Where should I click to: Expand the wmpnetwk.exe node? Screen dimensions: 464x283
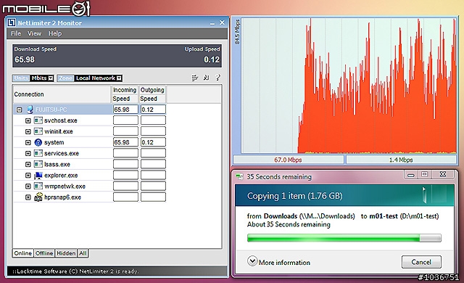(x=28, y=186)
